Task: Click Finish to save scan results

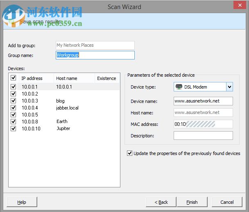Action: coord(192,202)
